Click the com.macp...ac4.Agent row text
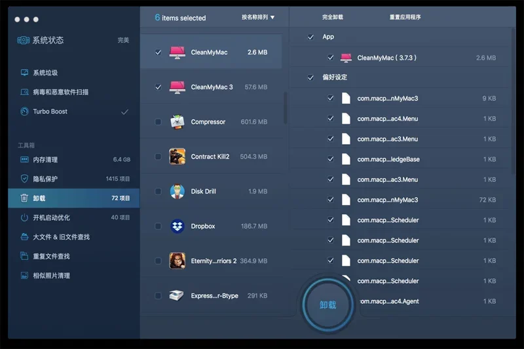 389,301
